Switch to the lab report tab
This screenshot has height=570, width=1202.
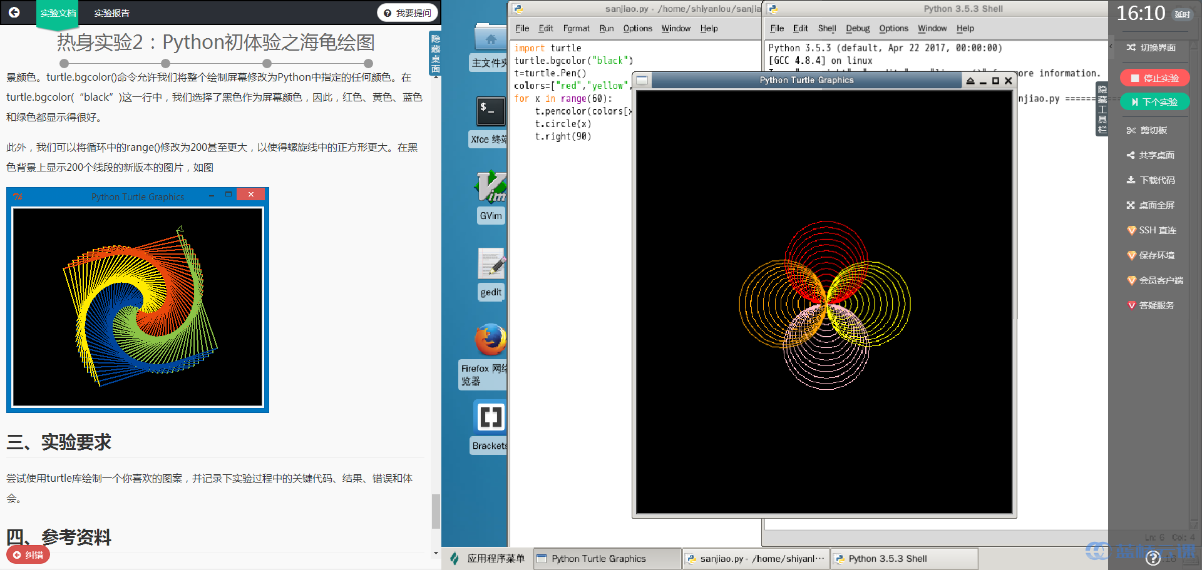(111, 13)
